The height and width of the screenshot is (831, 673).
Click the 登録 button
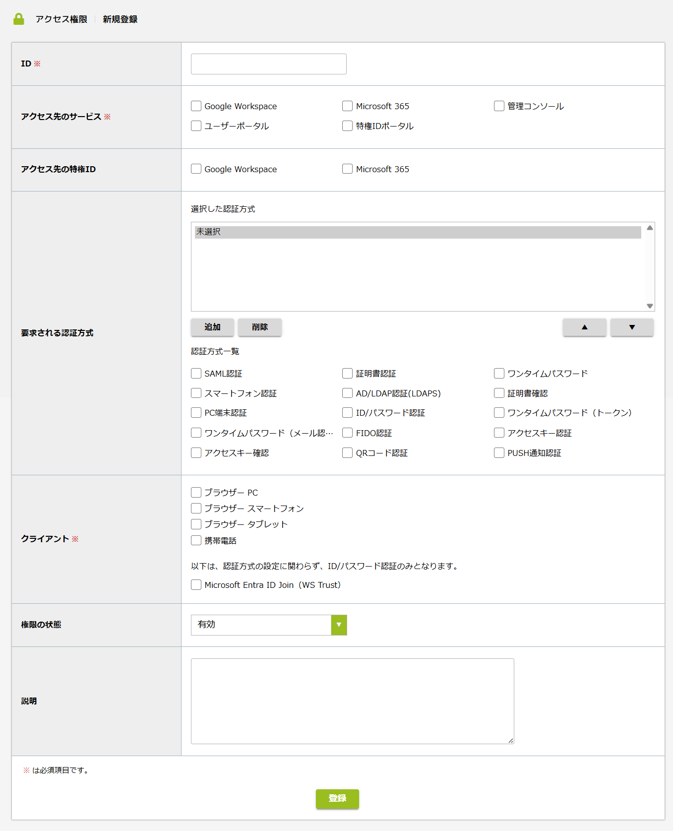click(337, 799)
